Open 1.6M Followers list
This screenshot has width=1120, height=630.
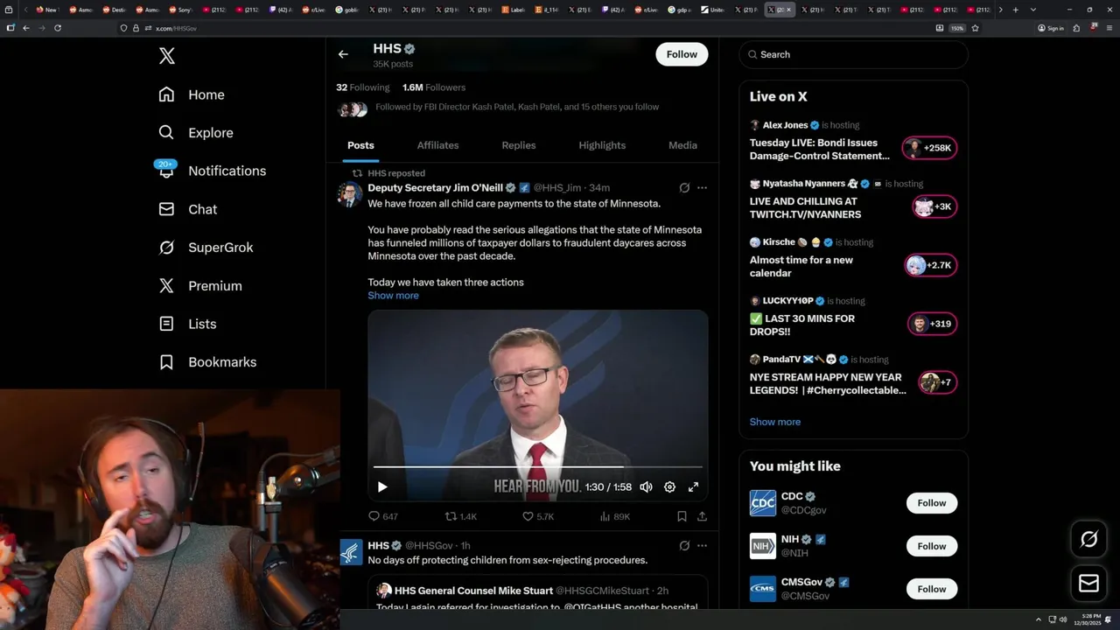pyautogui.click(x=434, y=87)
